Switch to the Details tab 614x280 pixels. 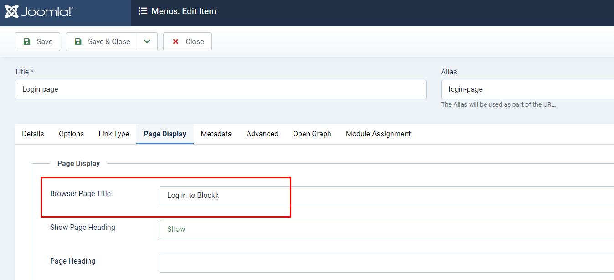click(33, 134)
